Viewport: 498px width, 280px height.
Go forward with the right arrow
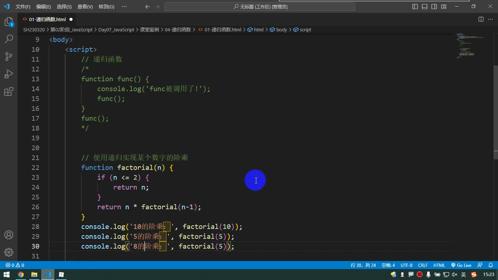pyautogui.click(x=157, y=7)
